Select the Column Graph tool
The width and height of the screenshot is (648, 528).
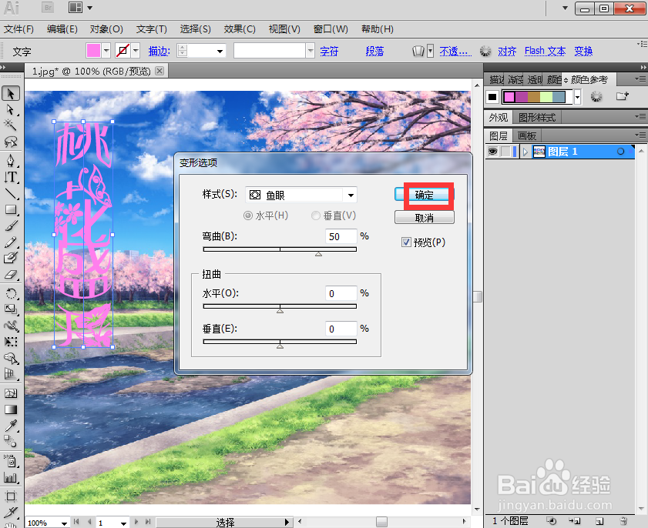[x=11, y=477]
